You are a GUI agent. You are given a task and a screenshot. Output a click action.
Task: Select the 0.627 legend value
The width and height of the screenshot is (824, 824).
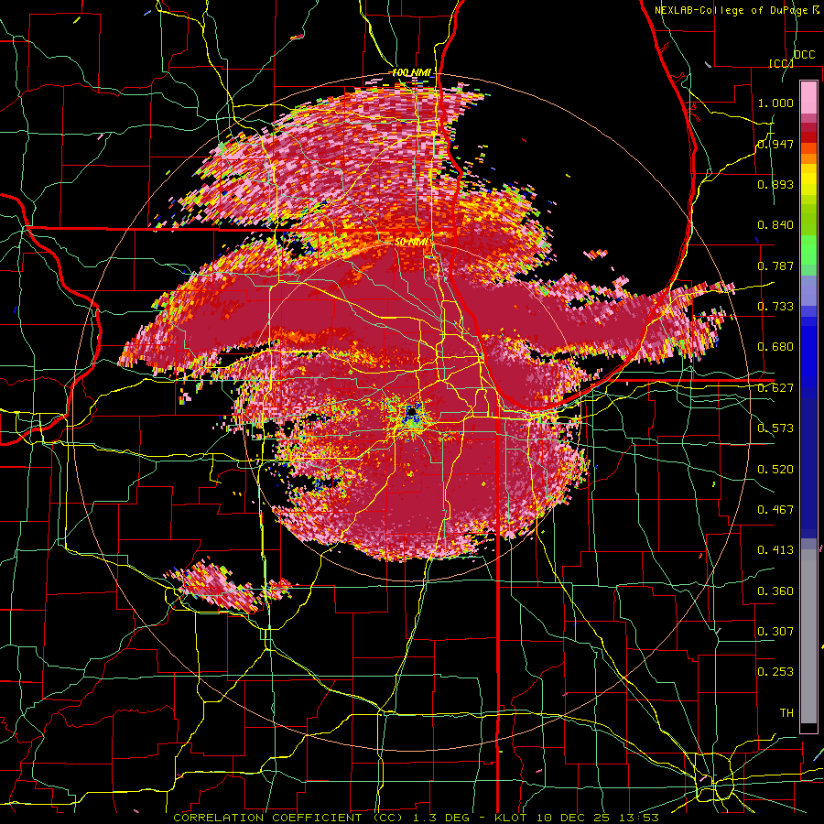[x=775, y=388]
